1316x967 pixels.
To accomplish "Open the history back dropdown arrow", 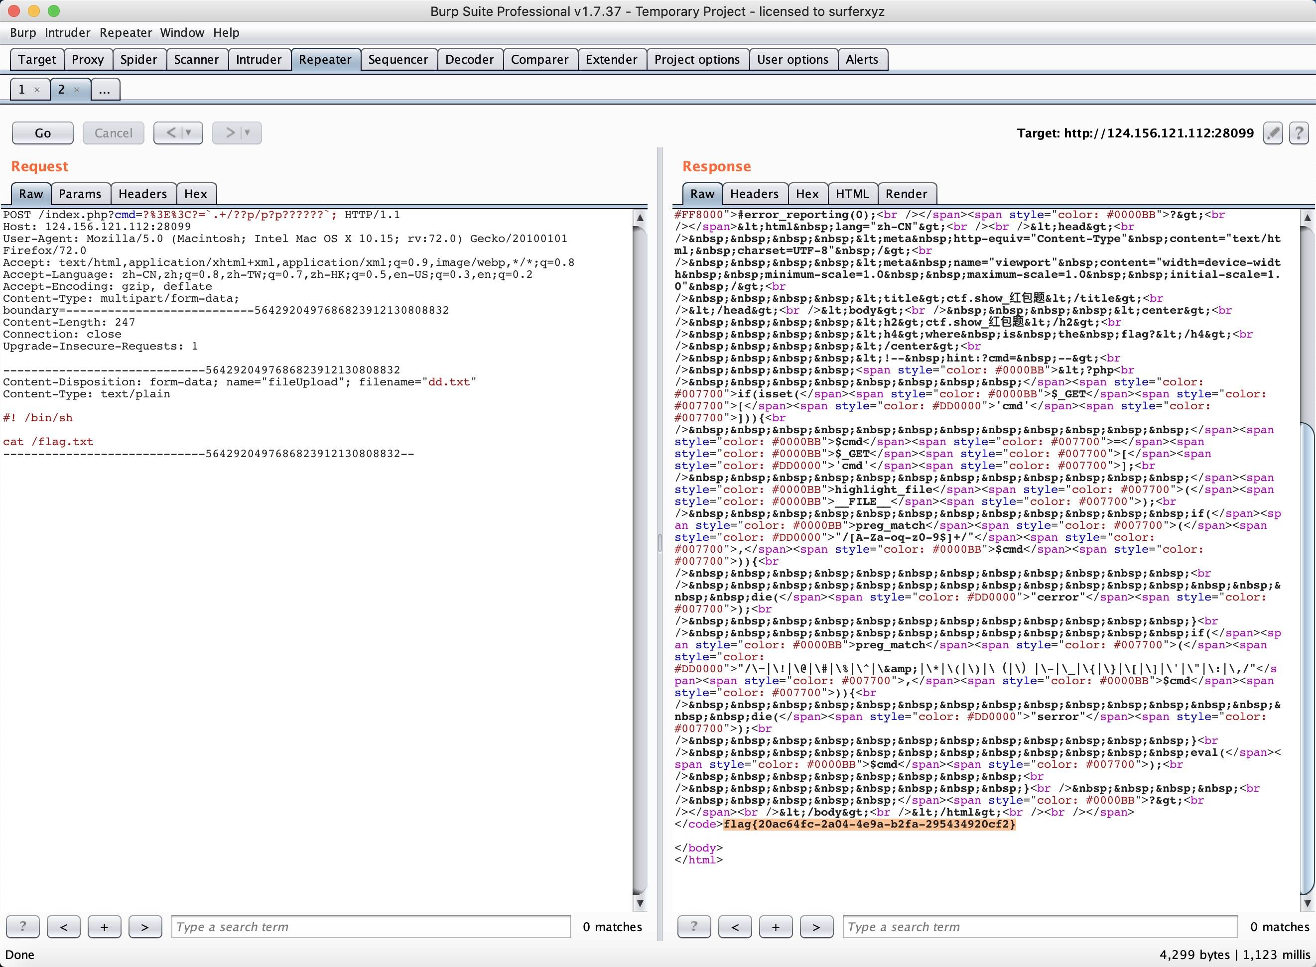I will (x=189, y=133).
